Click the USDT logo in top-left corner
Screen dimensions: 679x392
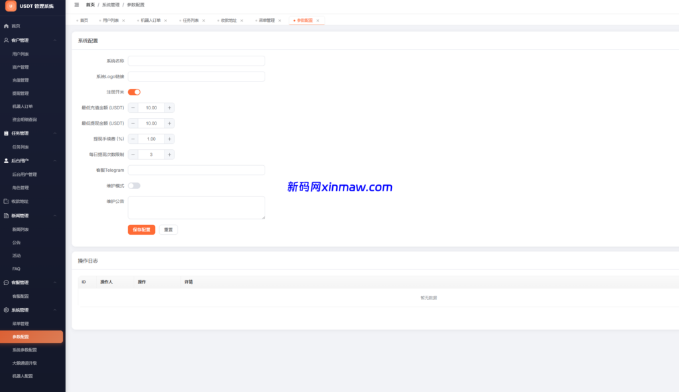click(x=10, y=6)
